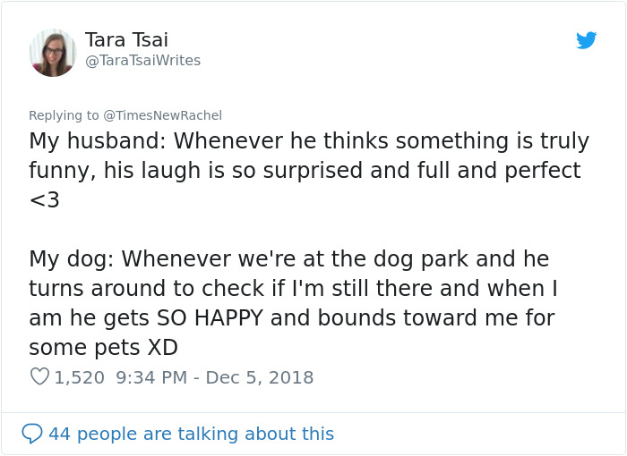
Task: Open Tara Tsai's profile avatar photo
Action: [x=53, y=53]
